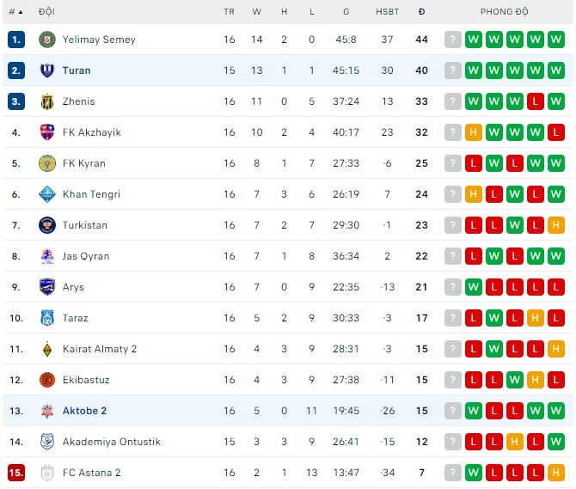Click the Aktobe 2 team logo

(47, 411)
